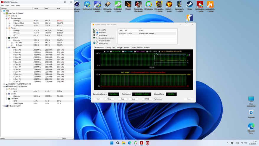The width and height of the screenshot is (259, 146).
Task: Open the Tools menu in HWMonitor
Action: click(12, 5)
